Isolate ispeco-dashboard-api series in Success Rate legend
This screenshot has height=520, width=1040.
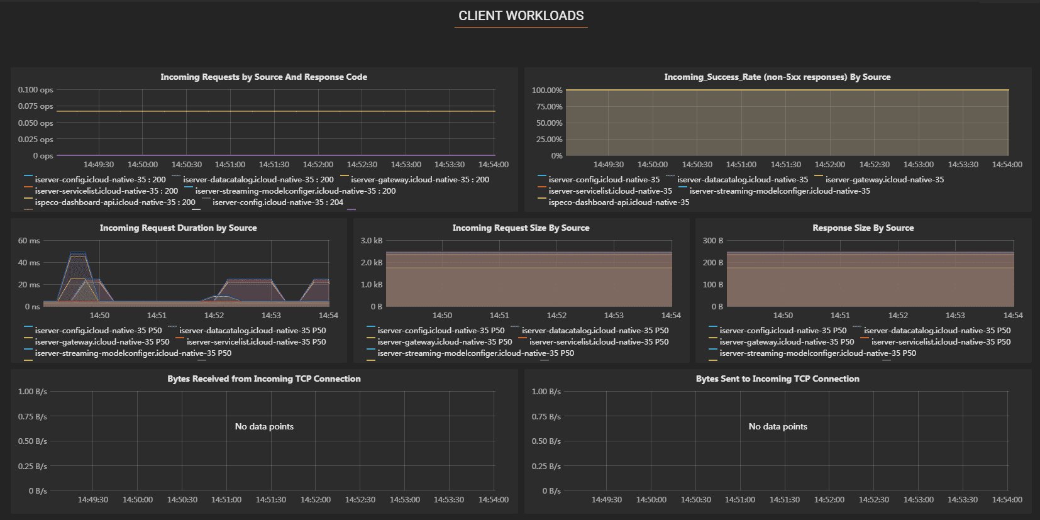click(x=619, y=202)
